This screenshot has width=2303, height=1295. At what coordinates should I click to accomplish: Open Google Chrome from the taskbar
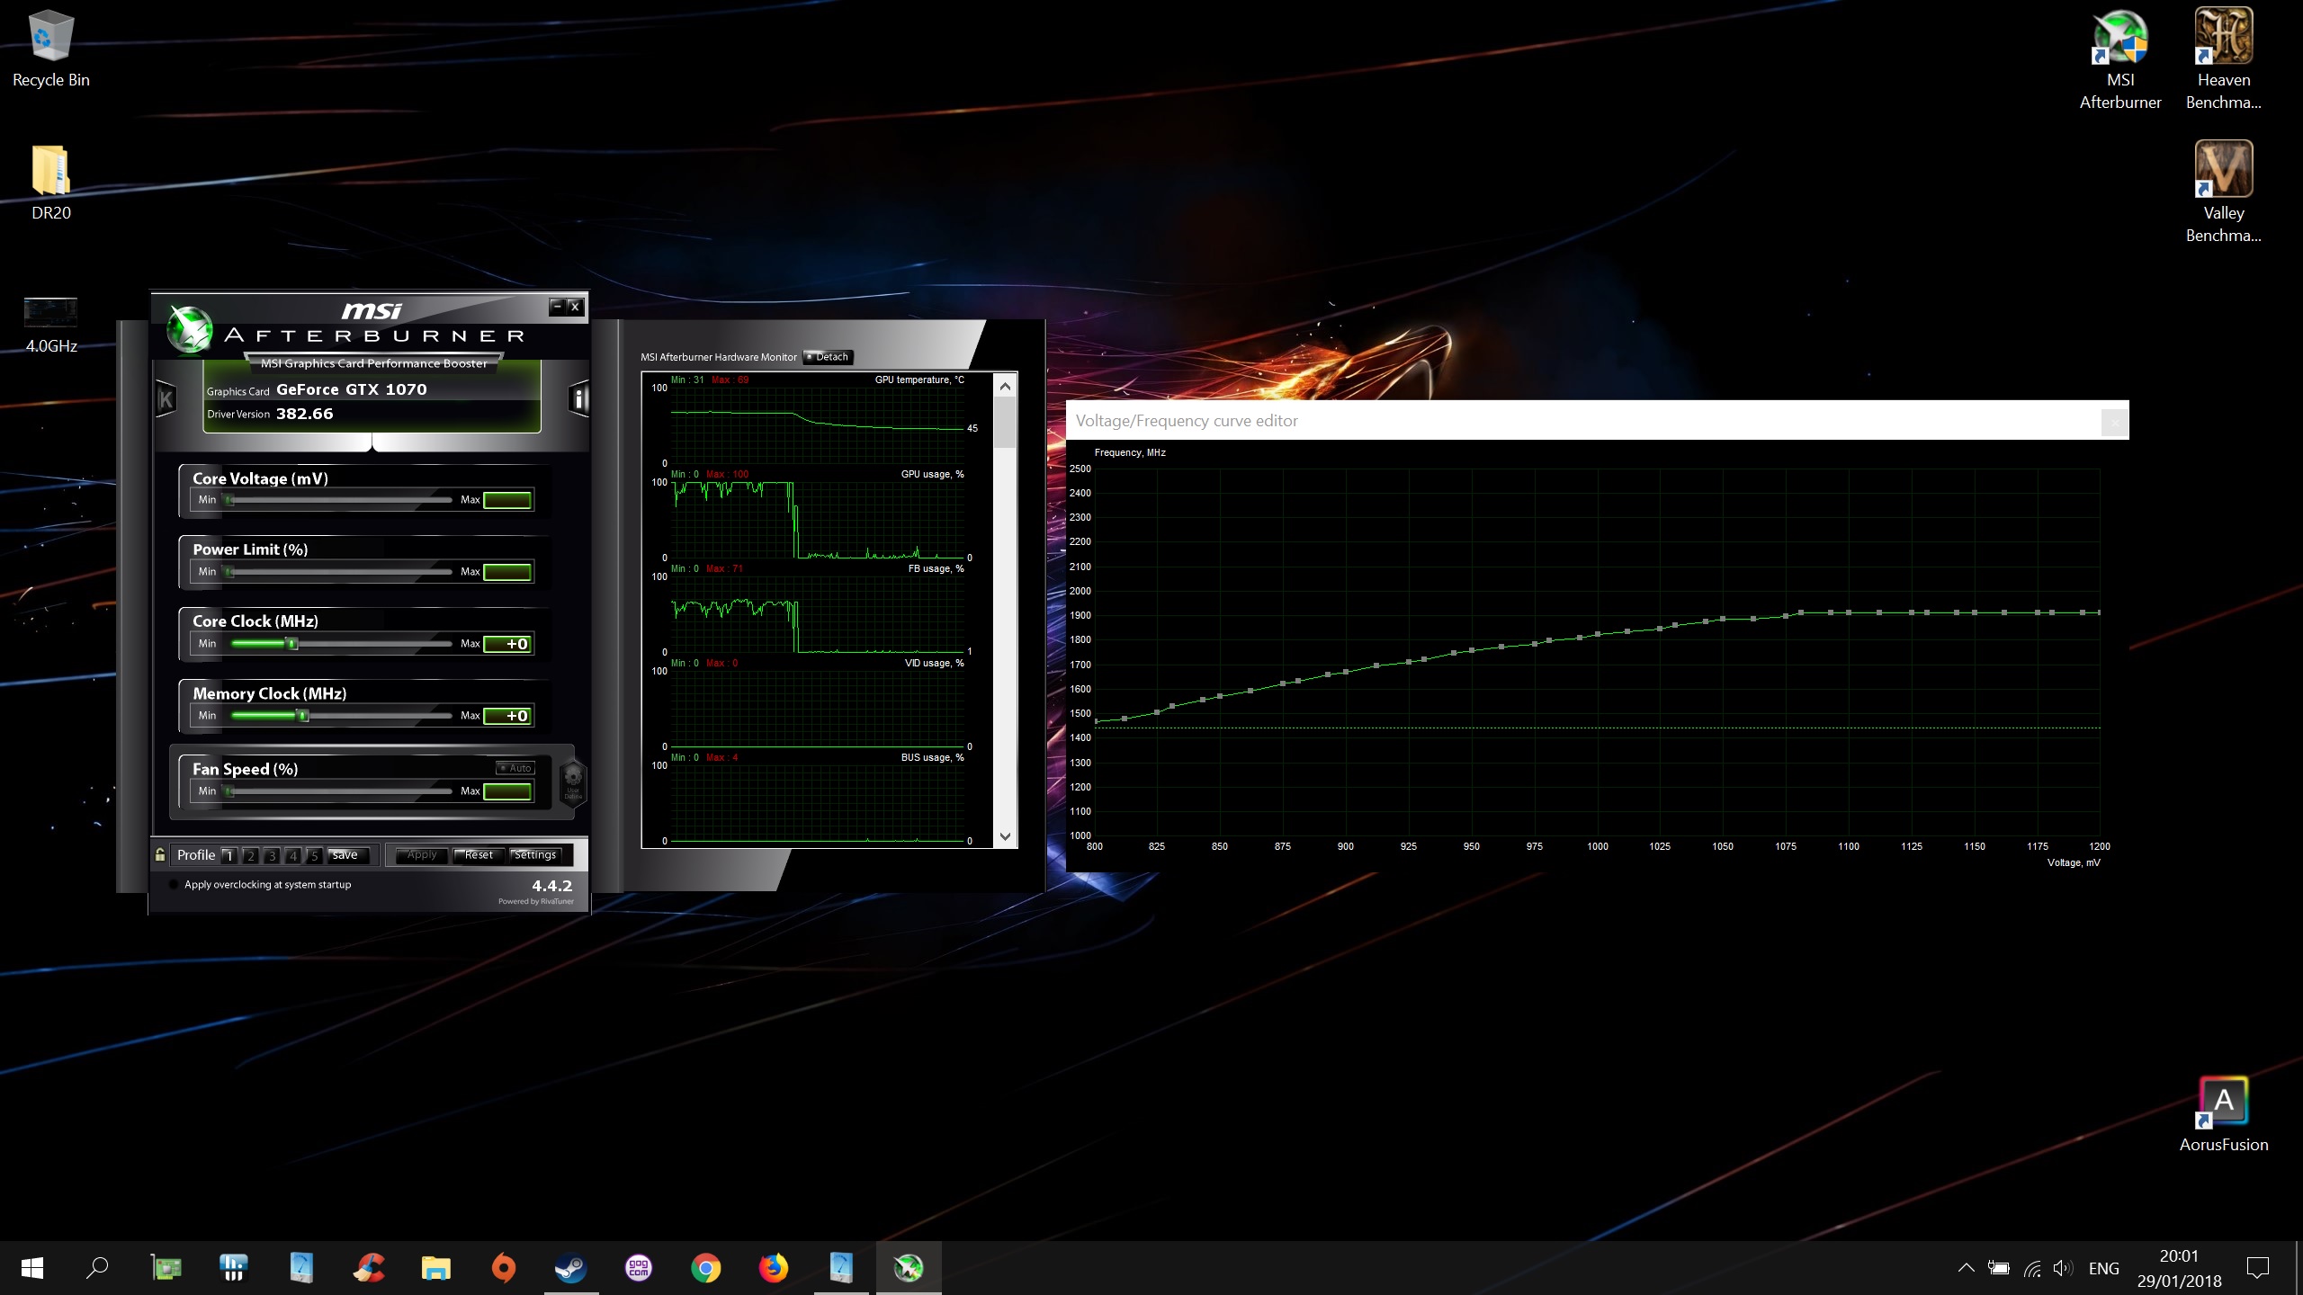pyautogui.click(x=705, y=1268)
